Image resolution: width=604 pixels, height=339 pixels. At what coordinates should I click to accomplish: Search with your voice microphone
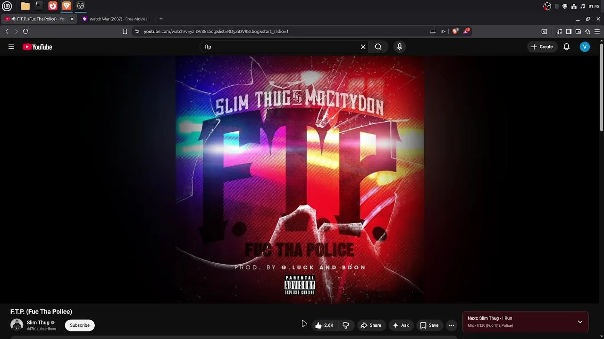pyautogui.click(x=400, y=47)
